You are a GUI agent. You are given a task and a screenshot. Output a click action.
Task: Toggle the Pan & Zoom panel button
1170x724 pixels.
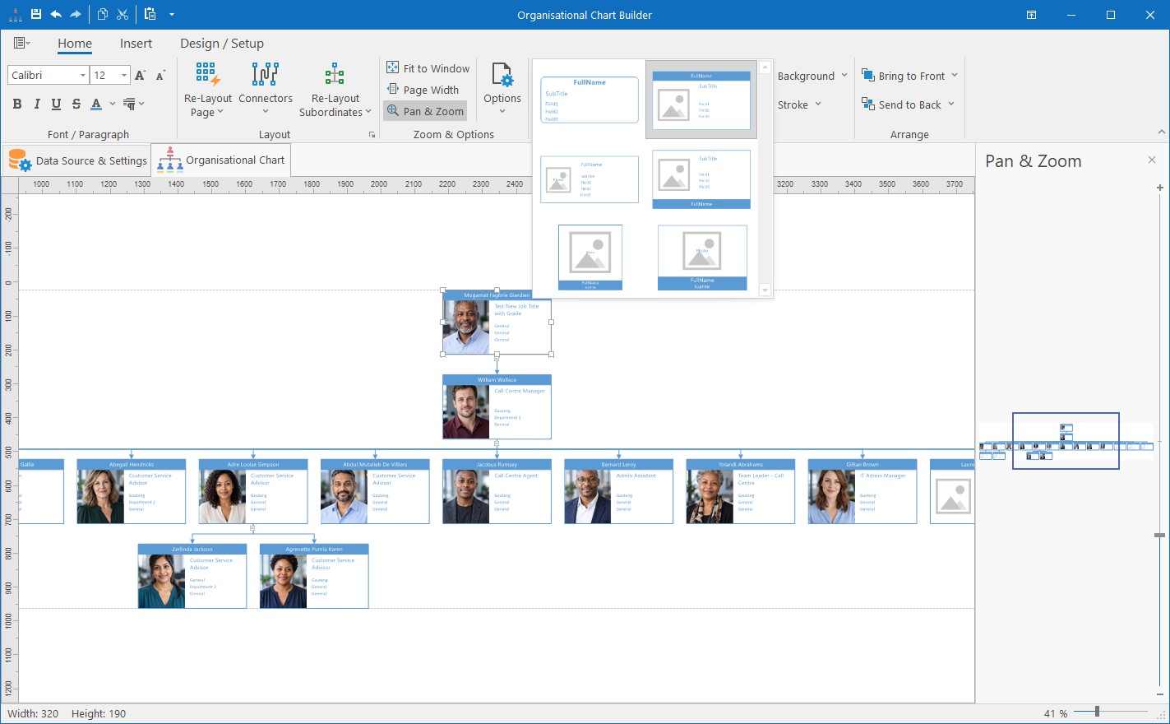pyautogui.click(x=425, y=111)
